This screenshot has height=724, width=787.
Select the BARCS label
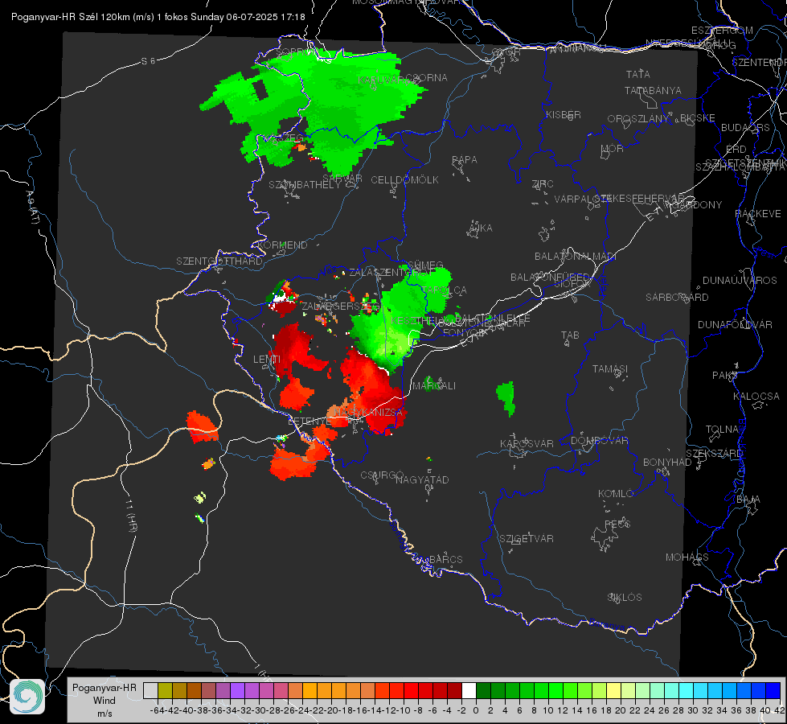point(445,559)
